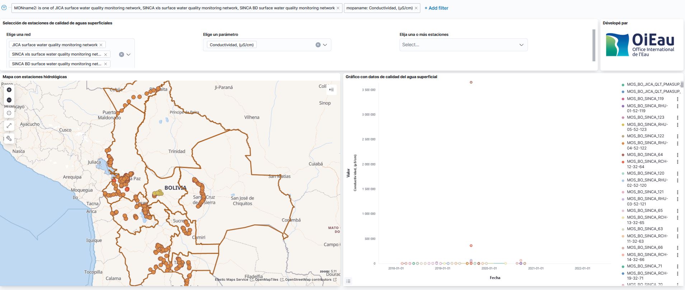This screenshot has width=685, height=290.
Task: Open the map measure/expand tool
Action: tap(9, 125)
